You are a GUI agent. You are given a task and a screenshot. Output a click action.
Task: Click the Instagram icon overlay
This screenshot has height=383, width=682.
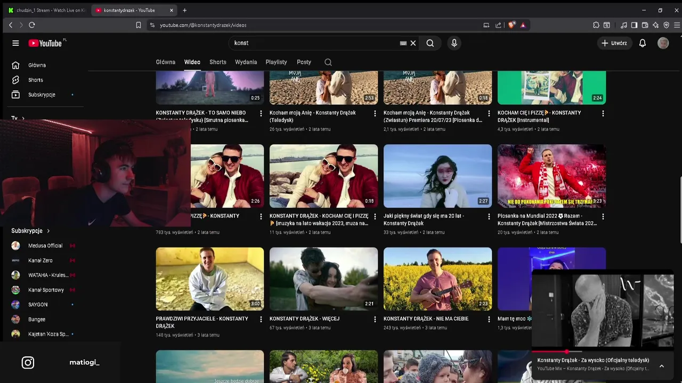pyautogui.click(x=28, y=363)
